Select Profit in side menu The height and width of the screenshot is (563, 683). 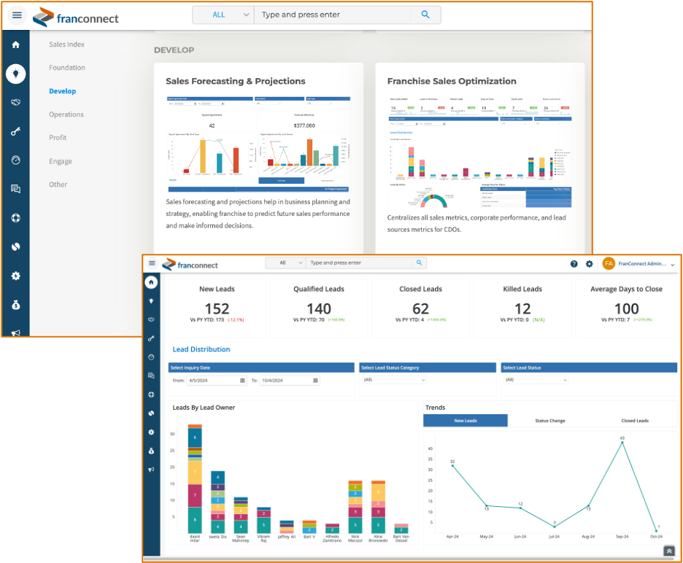(x=58, y=138)
